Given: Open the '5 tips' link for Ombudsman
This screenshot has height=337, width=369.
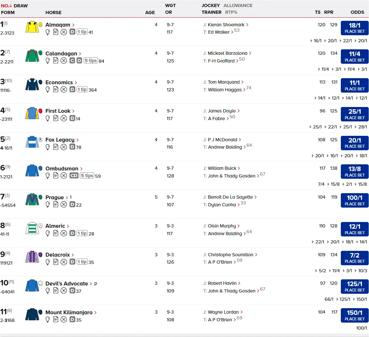Looking at the screenshot, I should [89, 176].
